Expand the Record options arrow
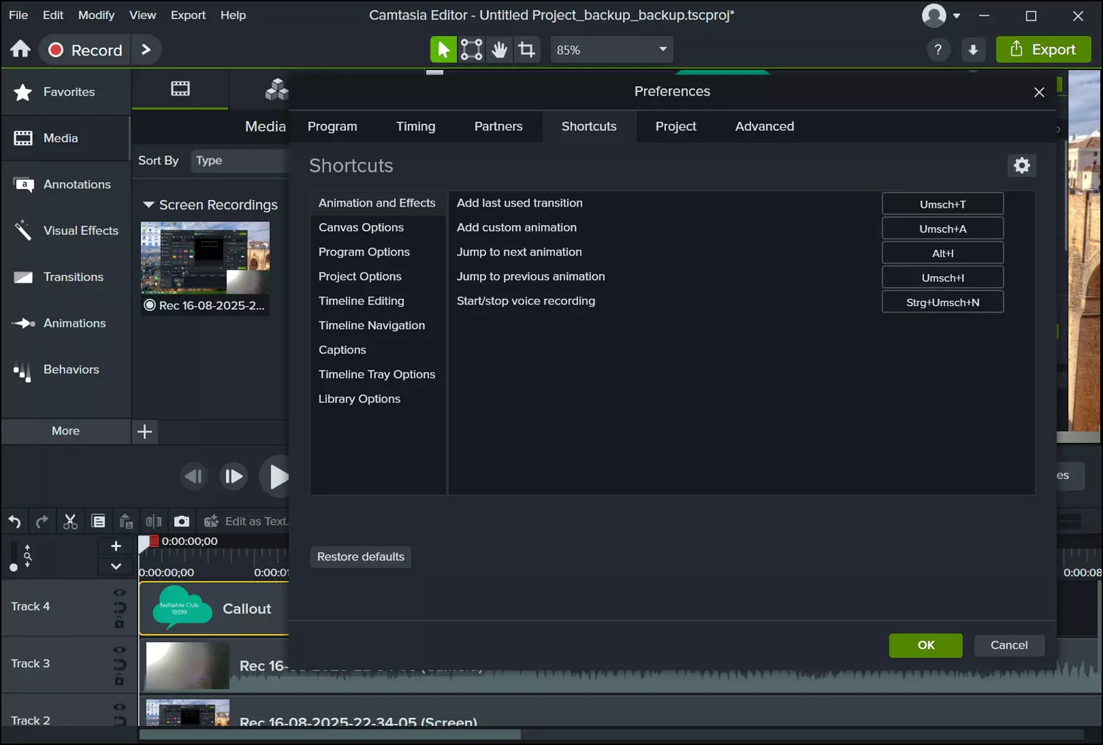The width and height of the screenshot is (1103, 745). (x=146, y=50)
